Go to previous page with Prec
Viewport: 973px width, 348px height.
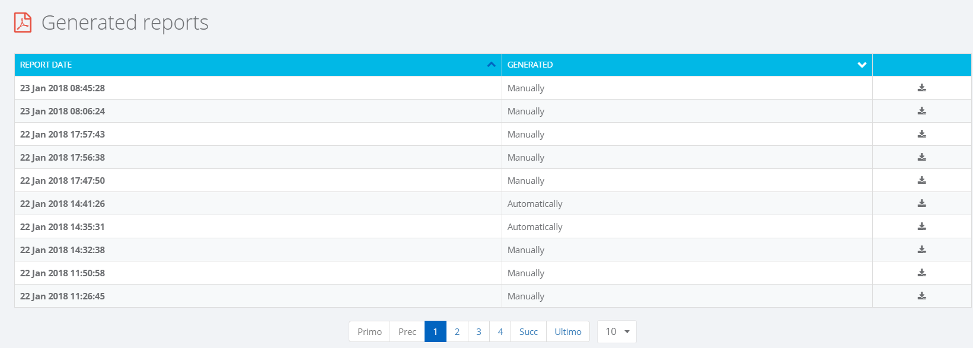coord(407,331)
